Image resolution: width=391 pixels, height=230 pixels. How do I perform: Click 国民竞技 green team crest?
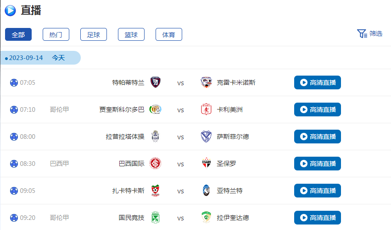click(156, 218)
